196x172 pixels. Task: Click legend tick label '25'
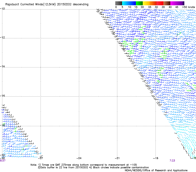(x=150, y=7)
